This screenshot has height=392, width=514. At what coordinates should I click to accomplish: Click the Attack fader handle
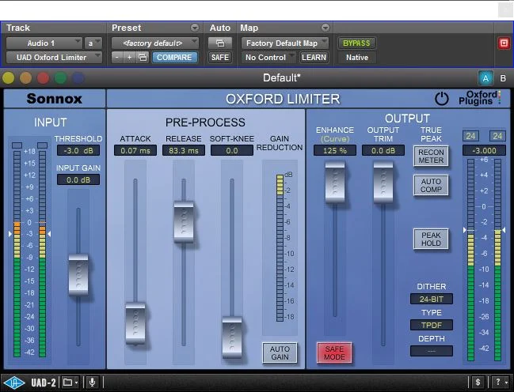tap(135, 324)
